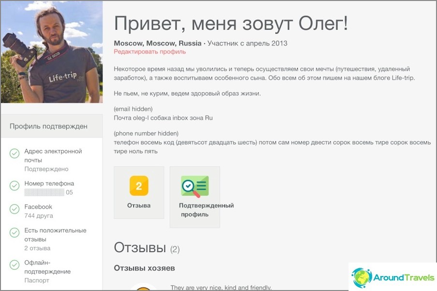The image size is (437, 291).
Task: Click the '2 отзыва' sidebar count
Action: coord(37,248)
